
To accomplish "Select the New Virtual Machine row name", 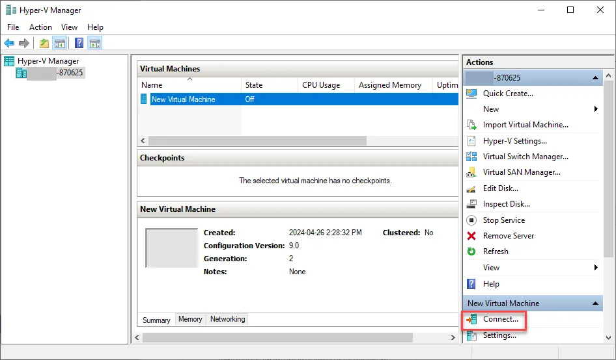I will click(184, 99).
